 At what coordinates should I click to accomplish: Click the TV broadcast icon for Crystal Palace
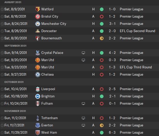coord(83,53)
